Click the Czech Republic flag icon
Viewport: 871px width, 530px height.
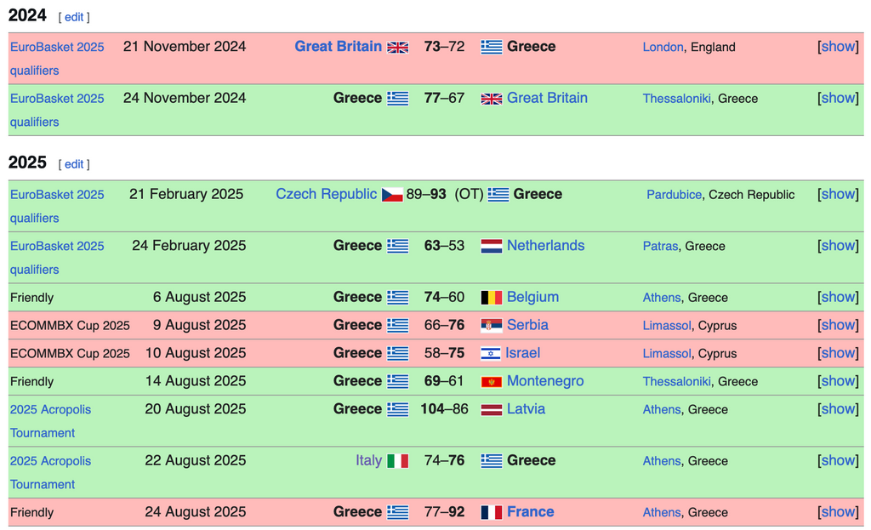[x=392, y=195]
